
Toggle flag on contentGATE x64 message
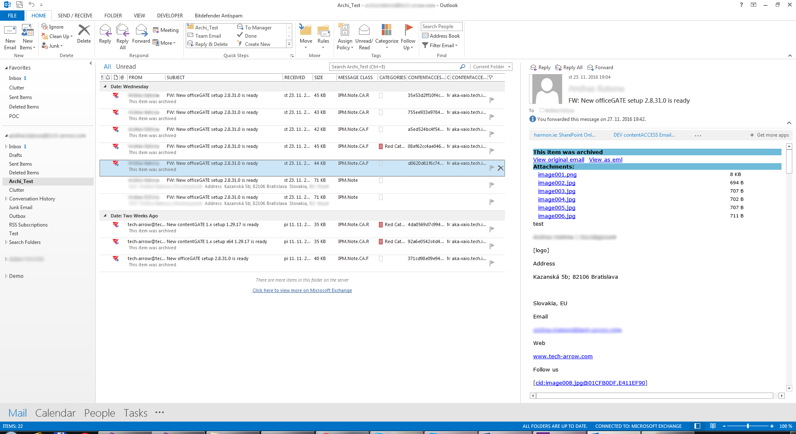click(492, 246)
